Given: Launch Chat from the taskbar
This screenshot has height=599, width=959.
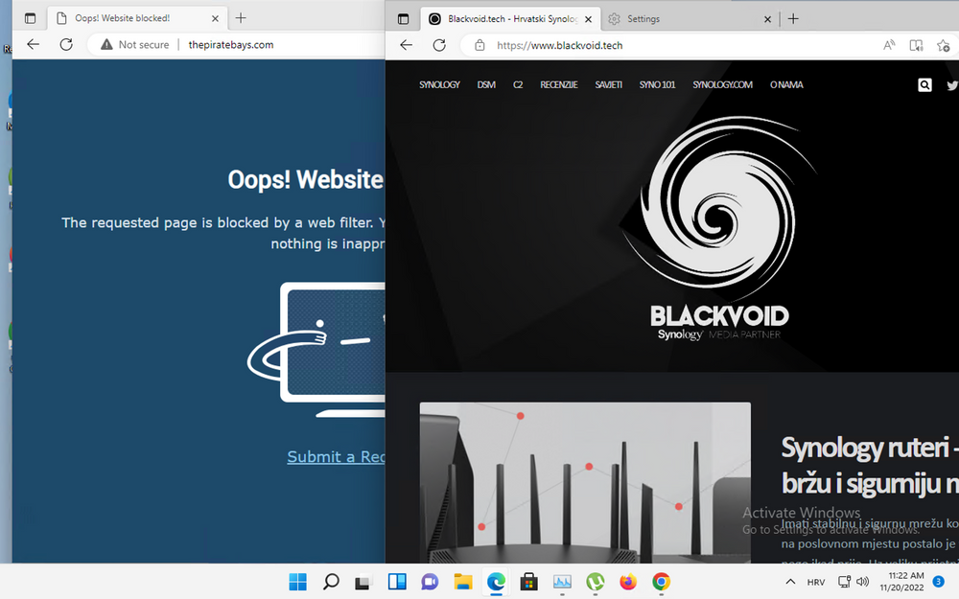Looking at the screenshot, I should tap(430, 582).
